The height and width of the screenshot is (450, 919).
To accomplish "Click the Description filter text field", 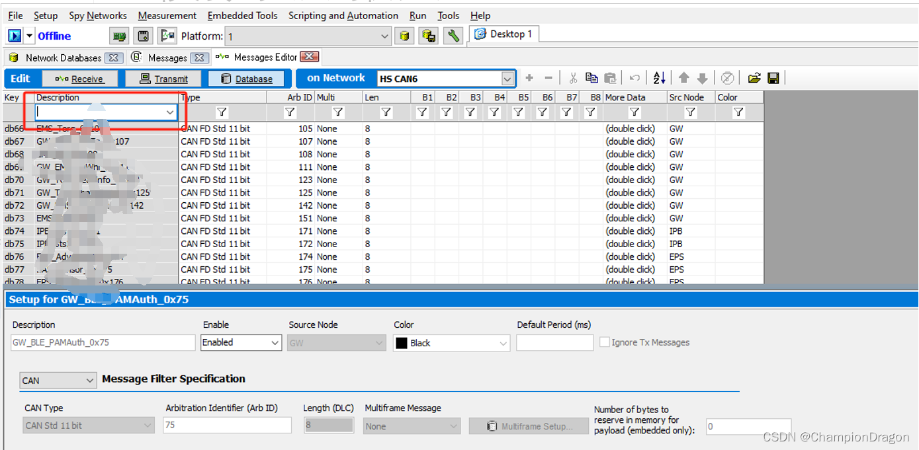I will pos(100,112).
